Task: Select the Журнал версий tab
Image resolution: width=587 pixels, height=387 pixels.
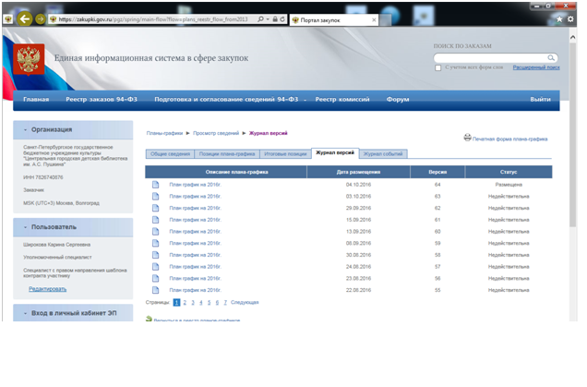Action: coord(335,152)
